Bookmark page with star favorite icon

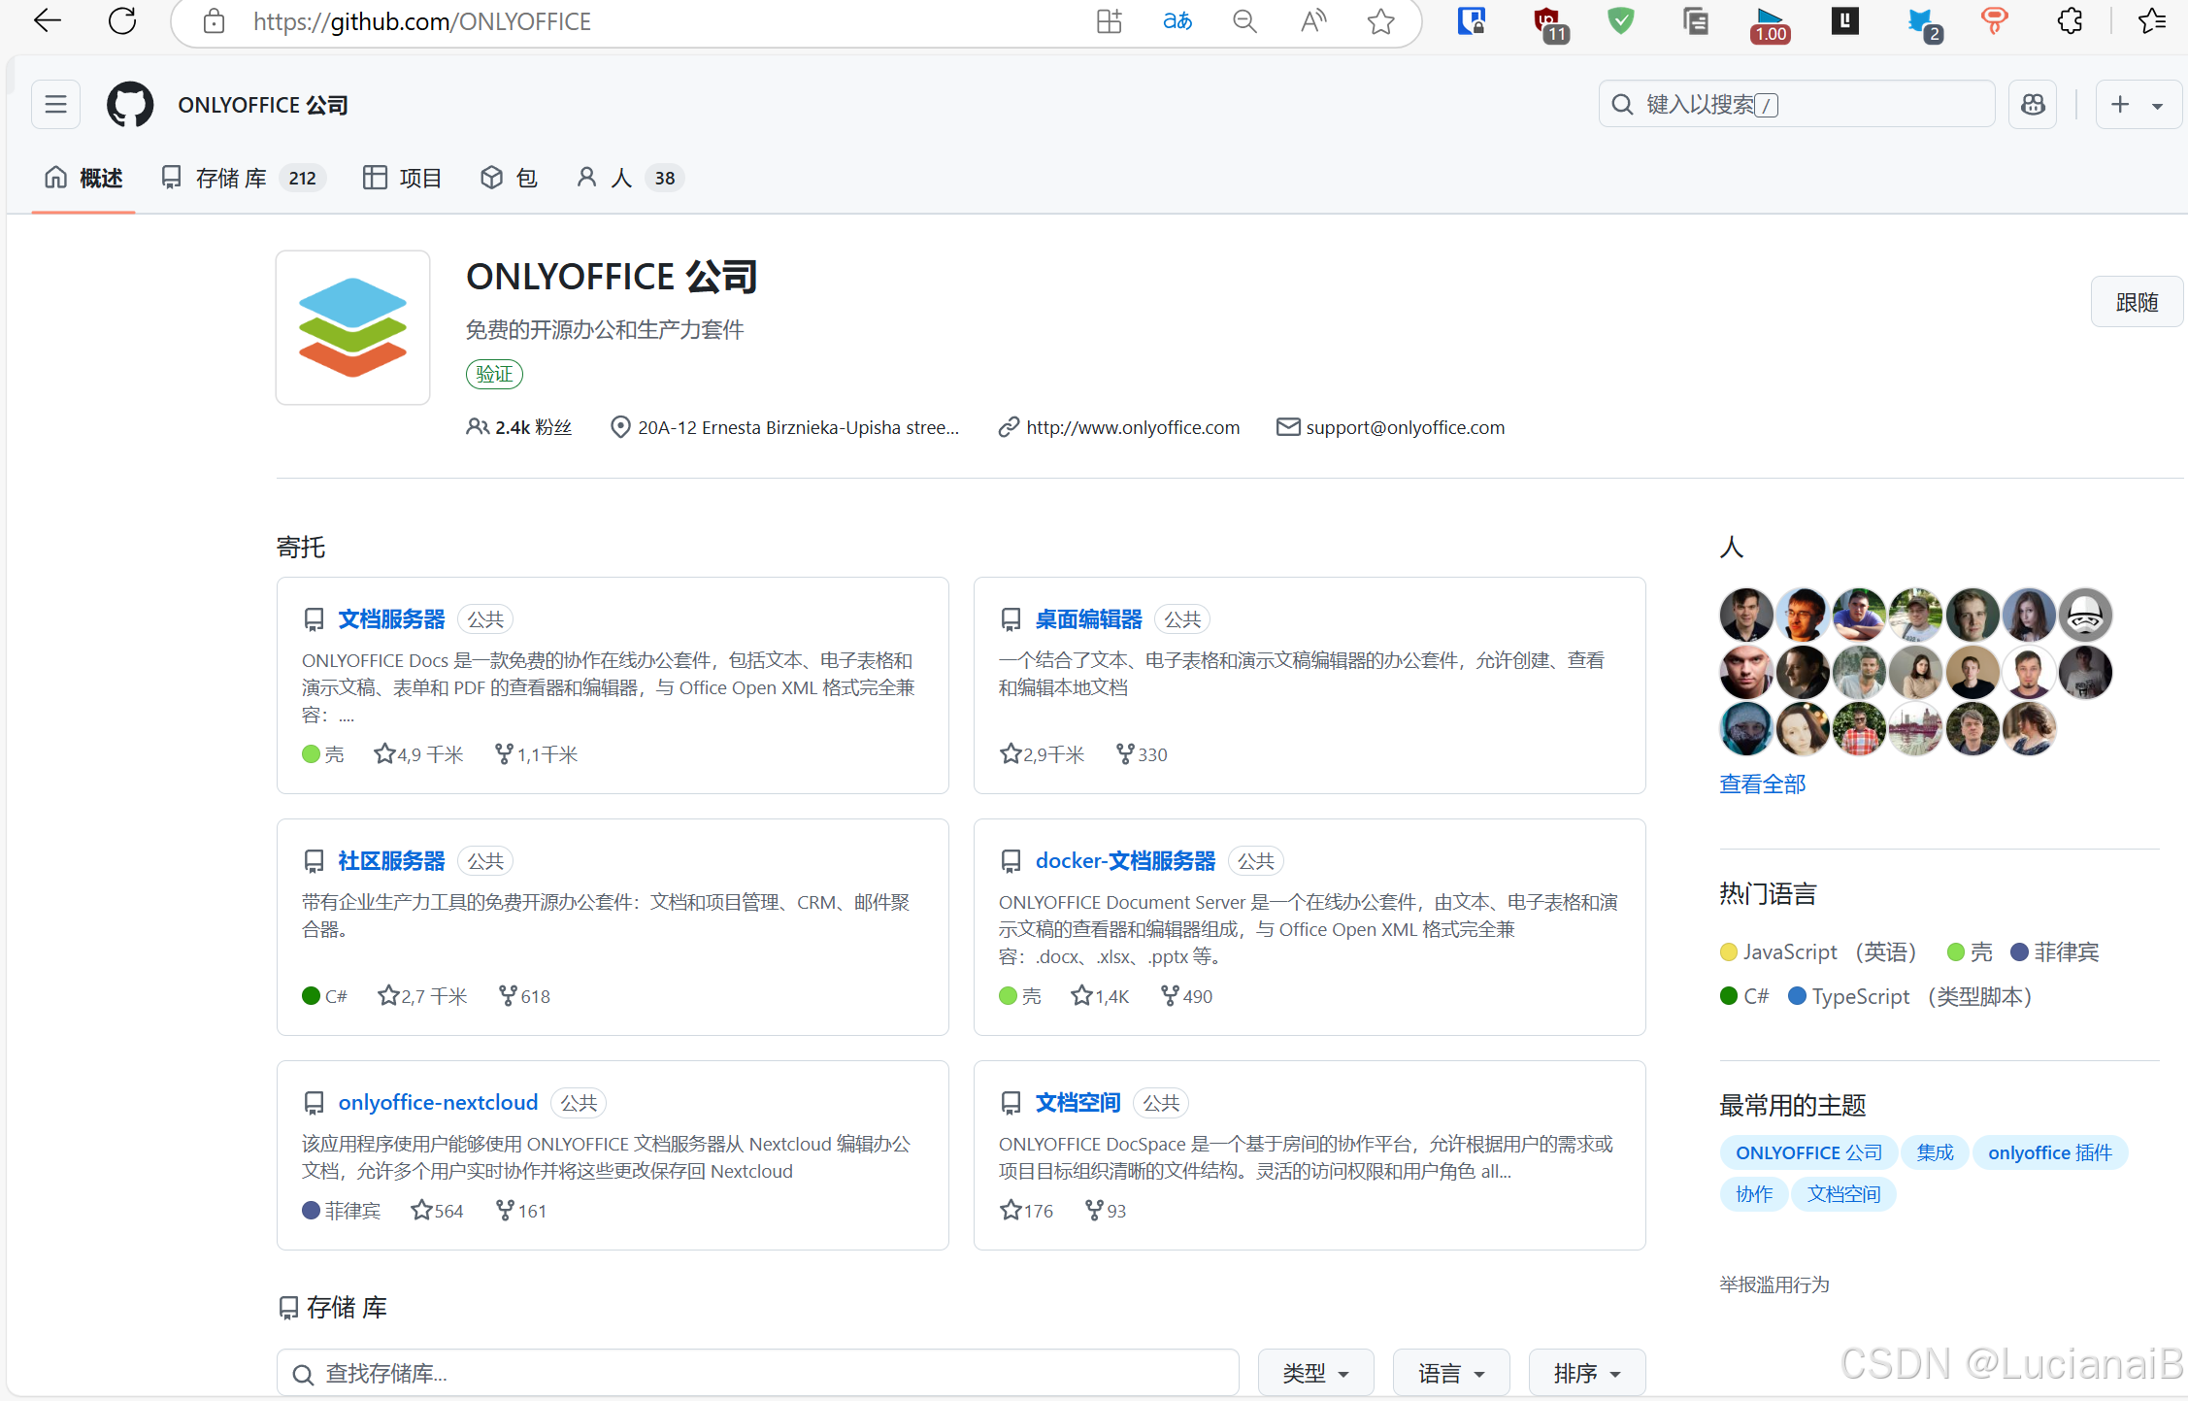[x=1380, y=21]
